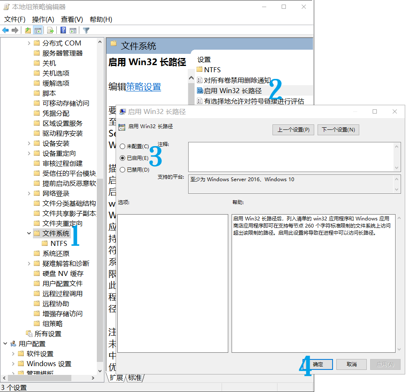Expand the 软件设置 tree node

[x=13, y=354]
